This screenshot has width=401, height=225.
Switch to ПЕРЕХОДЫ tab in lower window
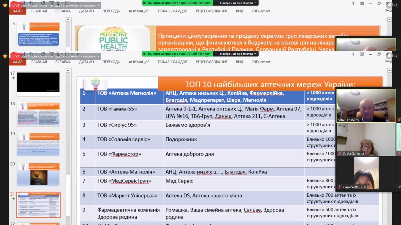coord(111,62)
